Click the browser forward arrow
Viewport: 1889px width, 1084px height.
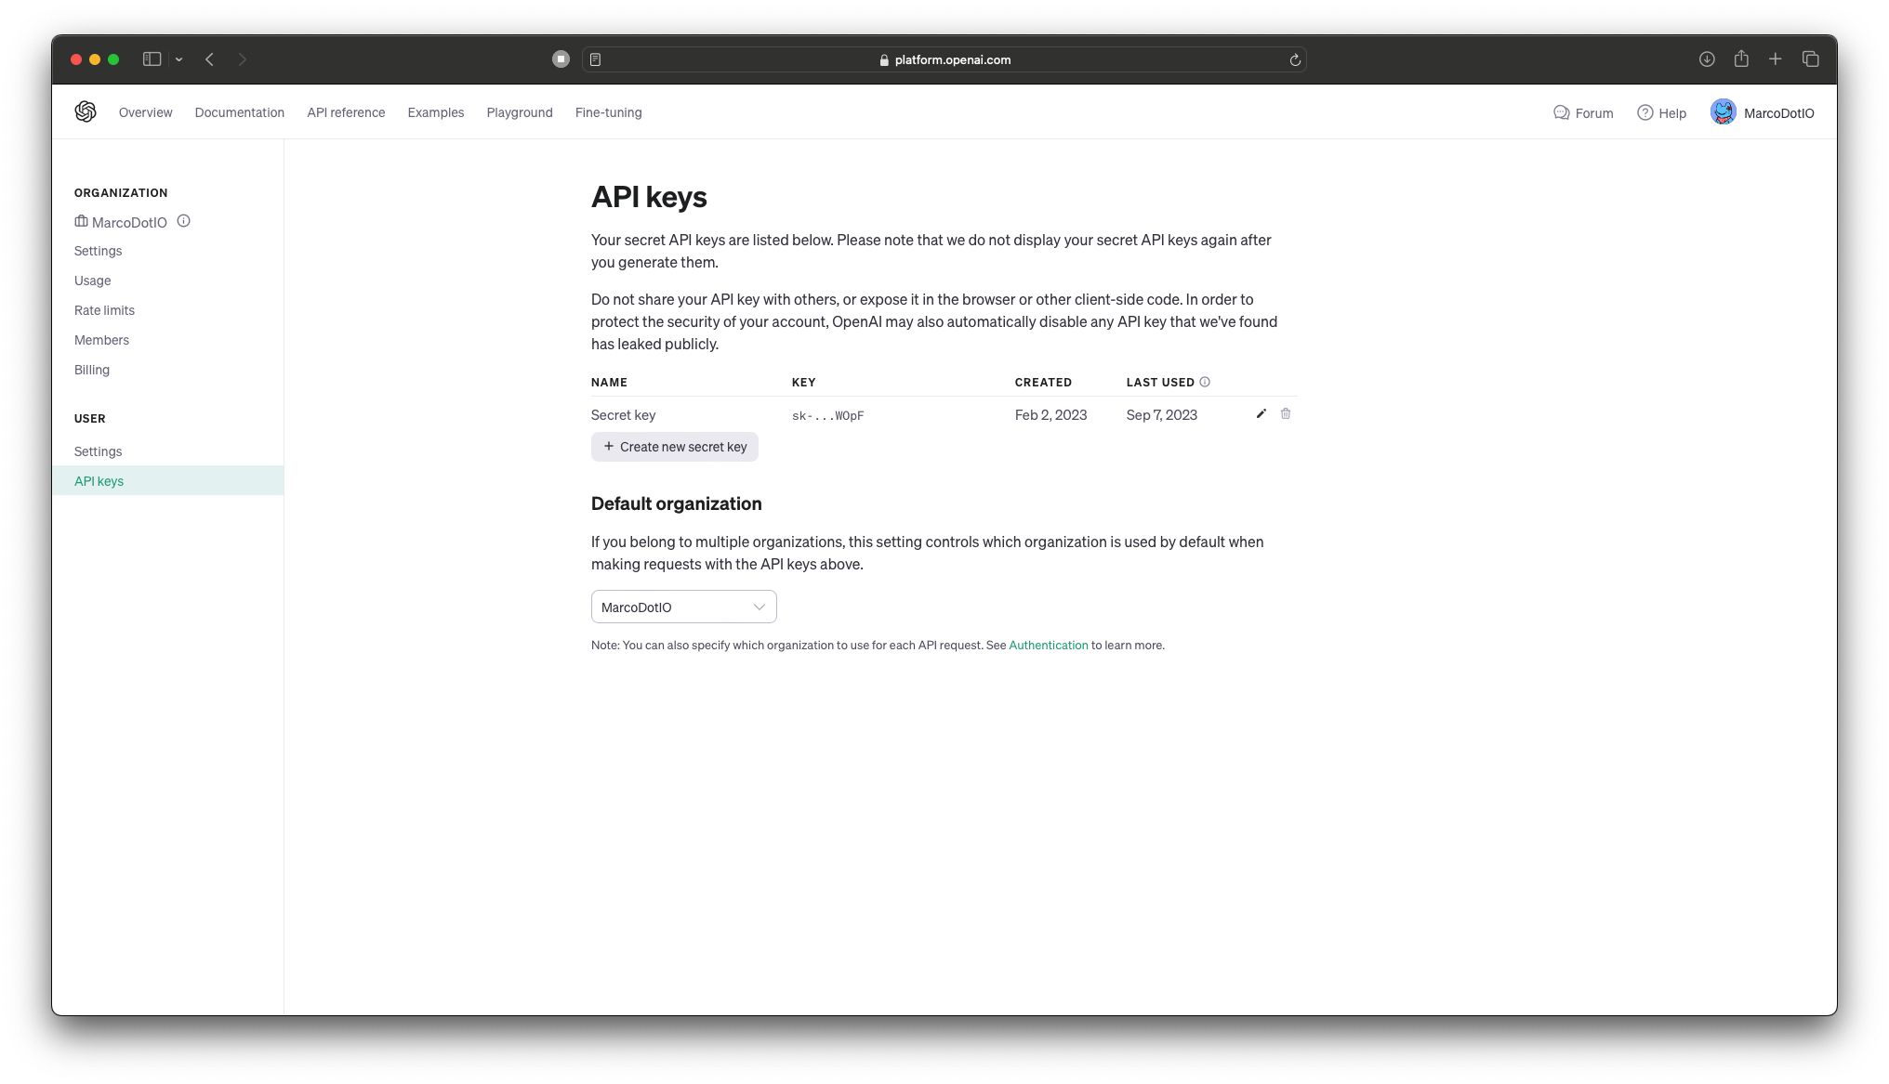coord(243,59)
